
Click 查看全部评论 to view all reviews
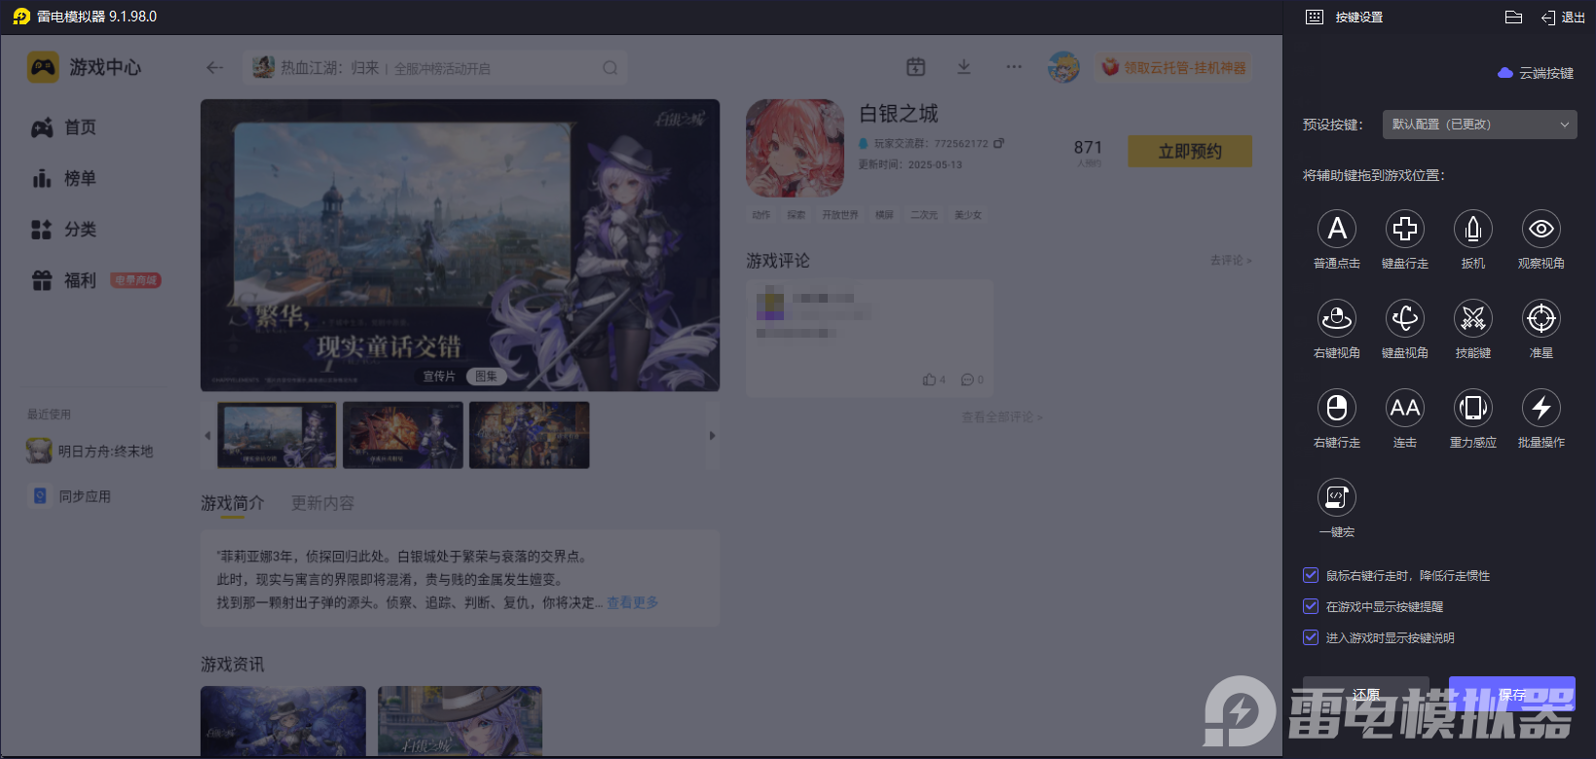[1002, 416]
